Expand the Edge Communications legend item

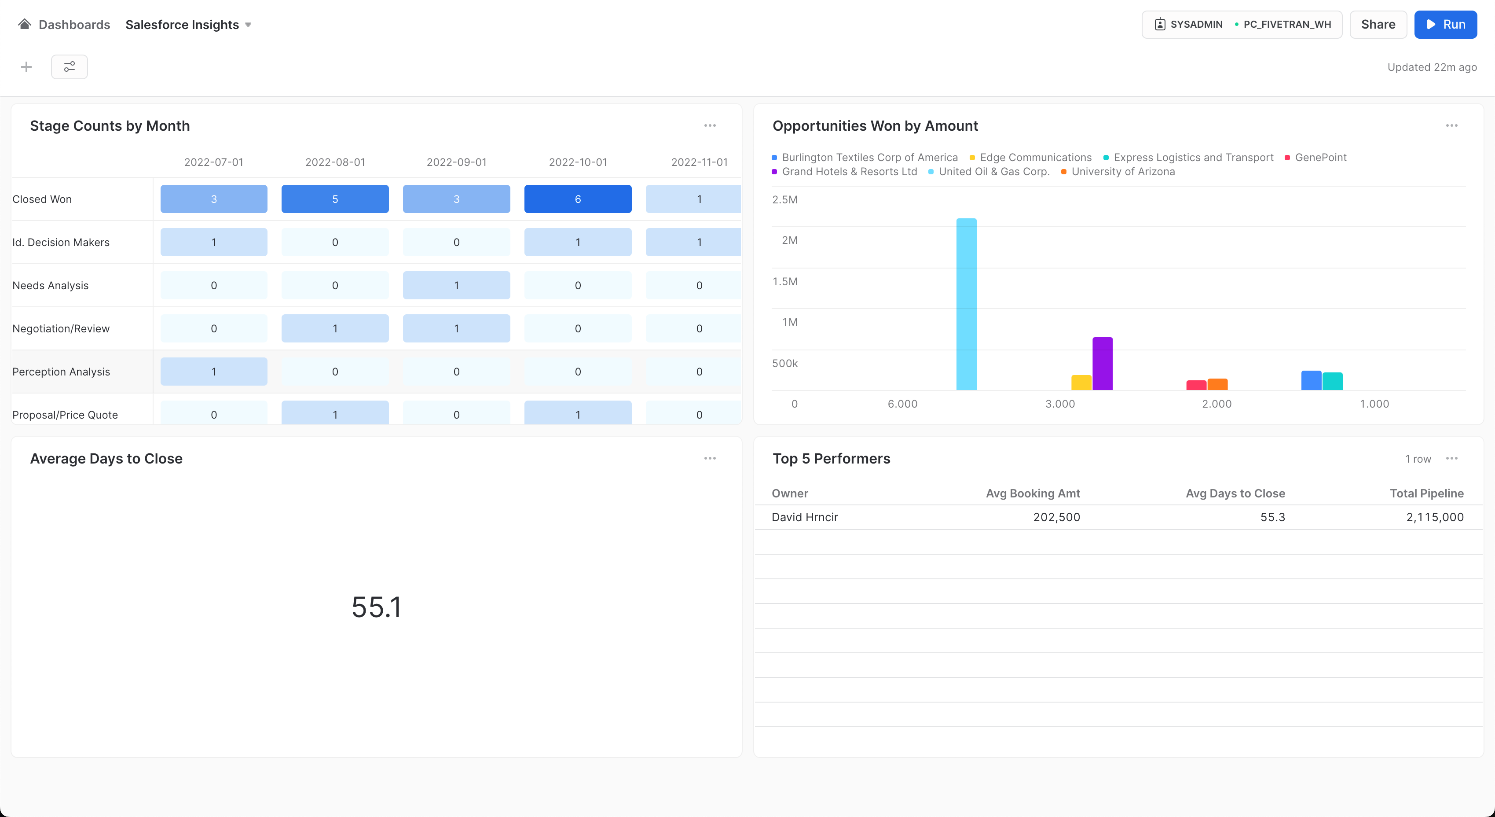[x=1035, y=157]
